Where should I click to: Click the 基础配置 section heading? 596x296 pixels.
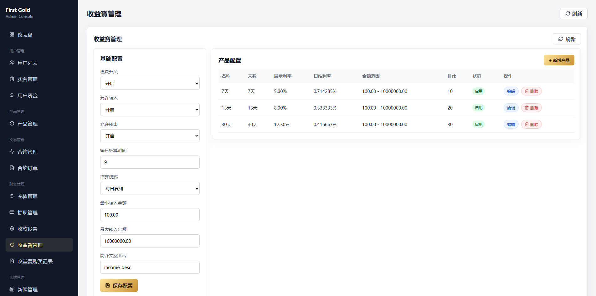click(111, 59)
